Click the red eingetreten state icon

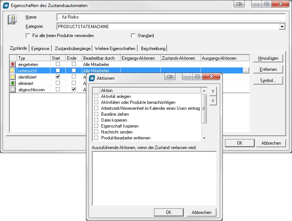pos(13,65)
